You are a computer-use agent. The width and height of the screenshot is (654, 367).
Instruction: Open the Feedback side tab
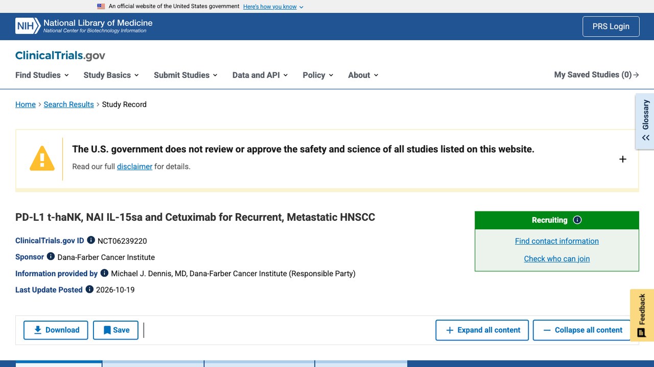642,316
